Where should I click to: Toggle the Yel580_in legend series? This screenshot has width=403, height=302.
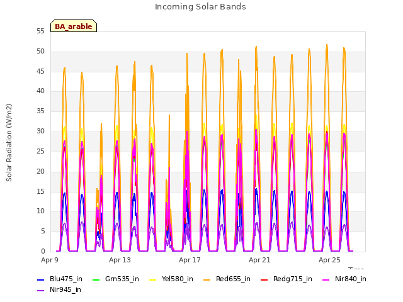point(171,279)
